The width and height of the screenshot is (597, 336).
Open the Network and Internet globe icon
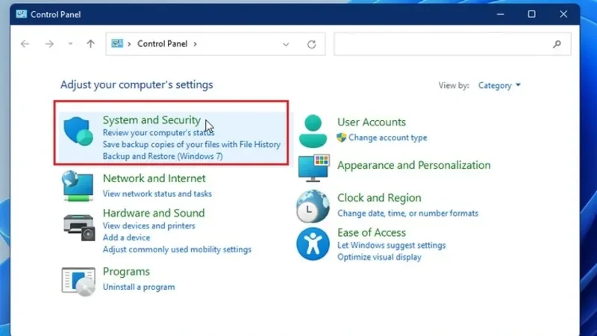tap(78, 185)
